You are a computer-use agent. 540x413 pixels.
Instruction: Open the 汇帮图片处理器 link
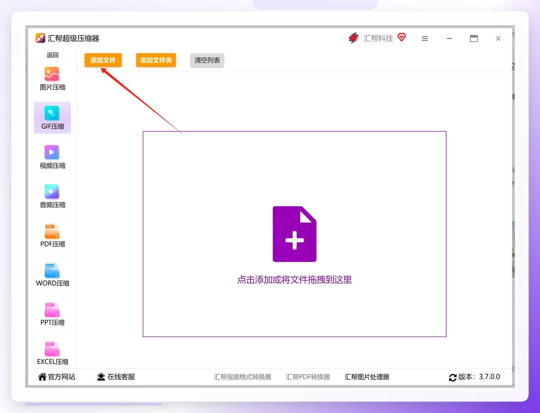pos(367,377)
